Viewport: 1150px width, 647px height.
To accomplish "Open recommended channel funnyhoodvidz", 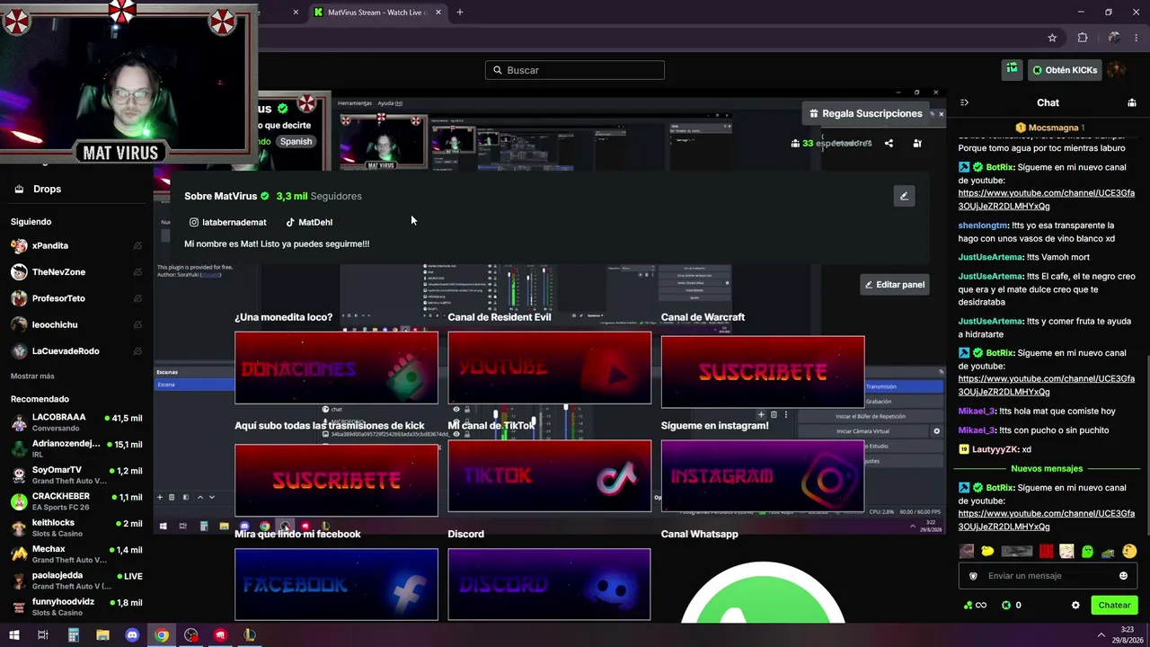I will point(76,607).
